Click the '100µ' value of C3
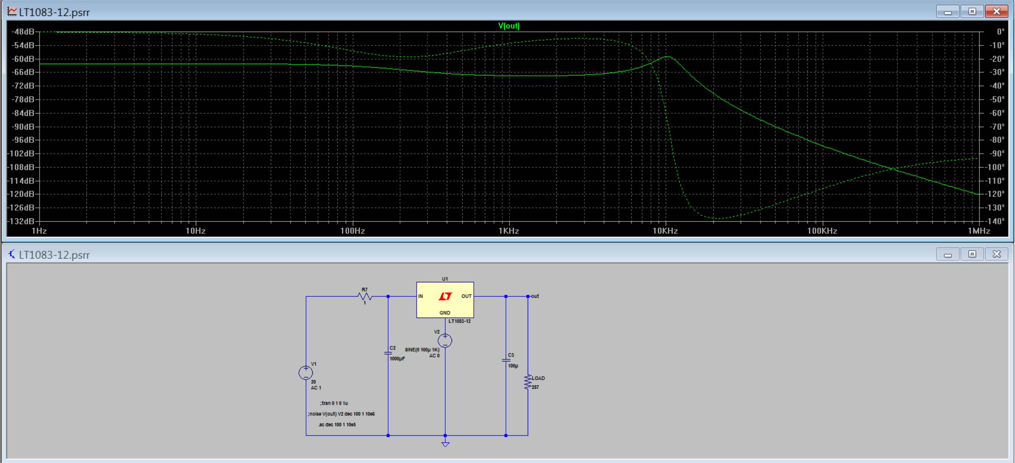This screenshot has width=1015, height=463. (513, 366)
